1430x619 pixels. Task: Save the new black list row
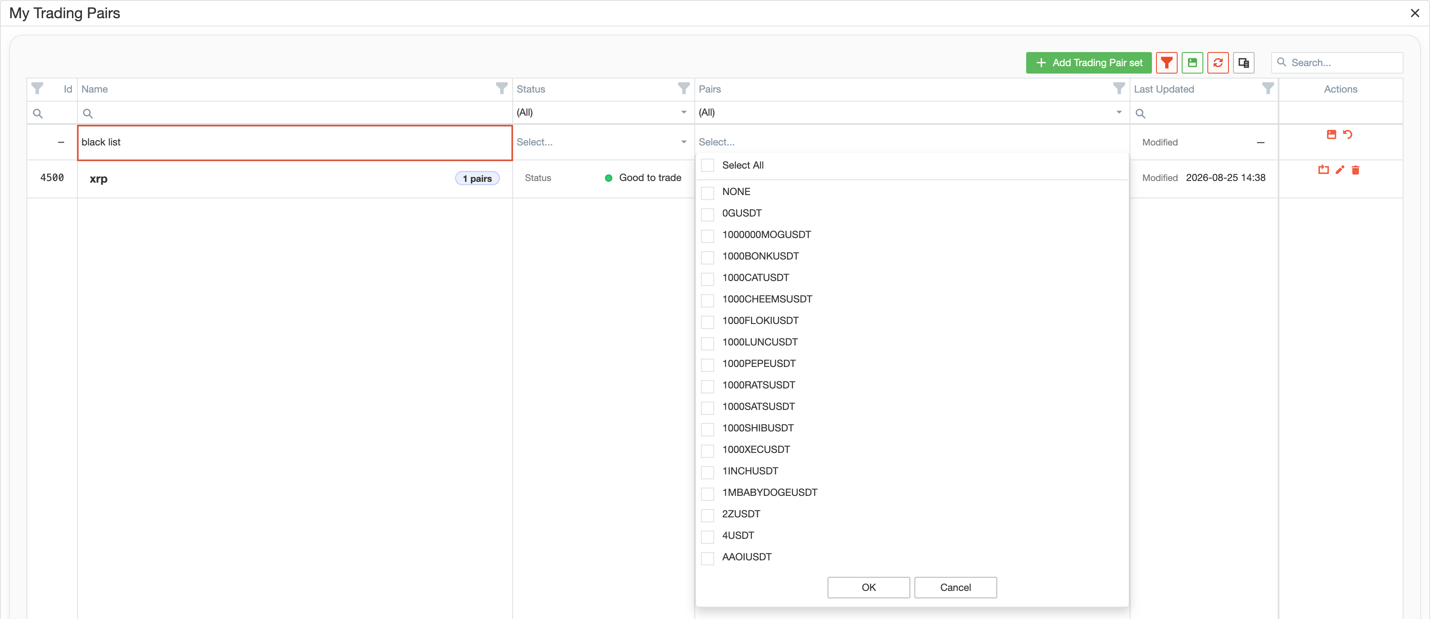(1331, 134)
